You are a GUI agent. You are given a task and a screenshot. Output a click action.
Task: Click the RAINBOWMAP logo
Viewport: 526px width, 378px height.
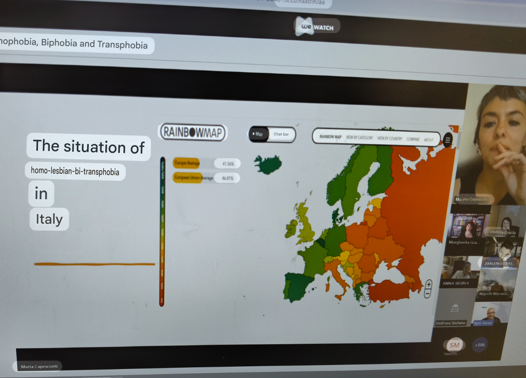click(193, 132)
